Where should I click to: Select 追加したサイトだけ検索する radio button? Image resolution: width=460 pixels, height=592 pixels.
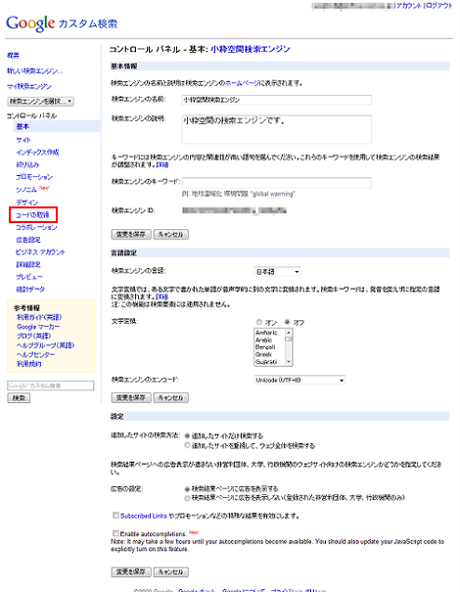click(x=187, y=435)
